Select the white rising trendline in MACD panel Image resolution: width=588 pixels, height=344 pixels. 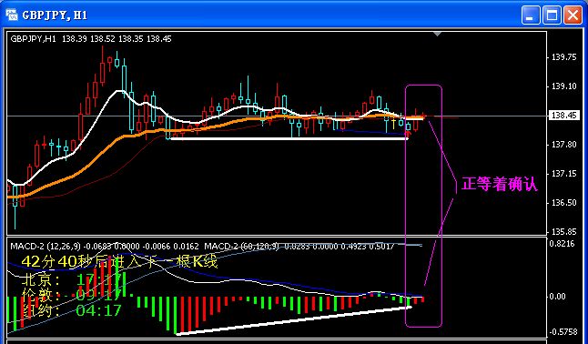click(294, 320)
